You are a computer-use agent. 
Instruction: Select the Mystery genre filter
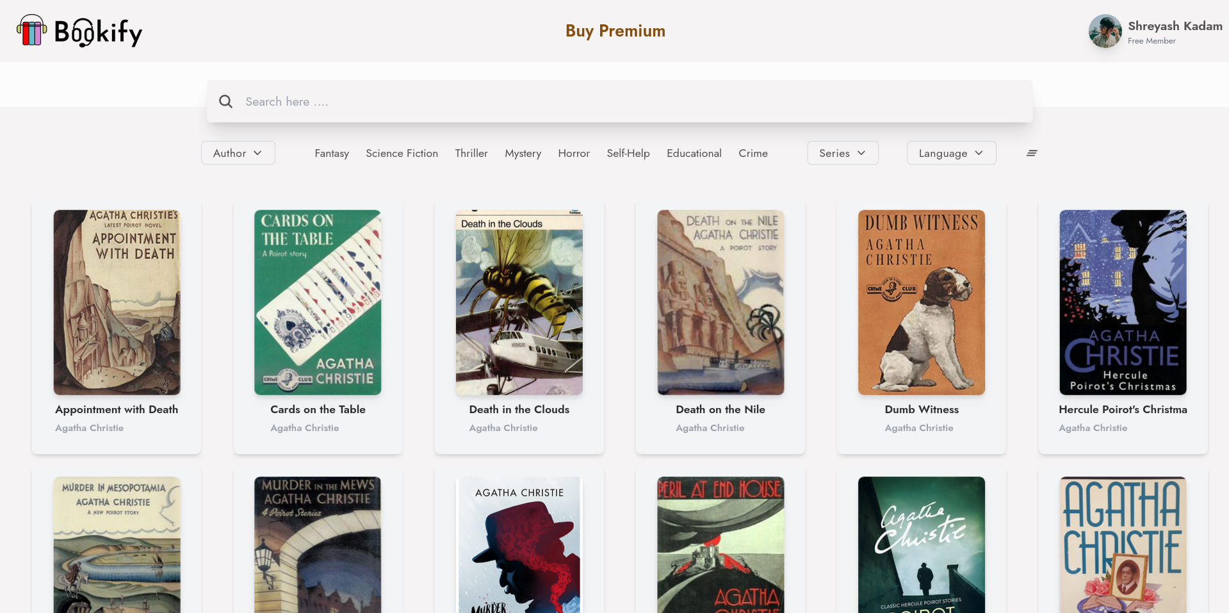pos(523,153)
